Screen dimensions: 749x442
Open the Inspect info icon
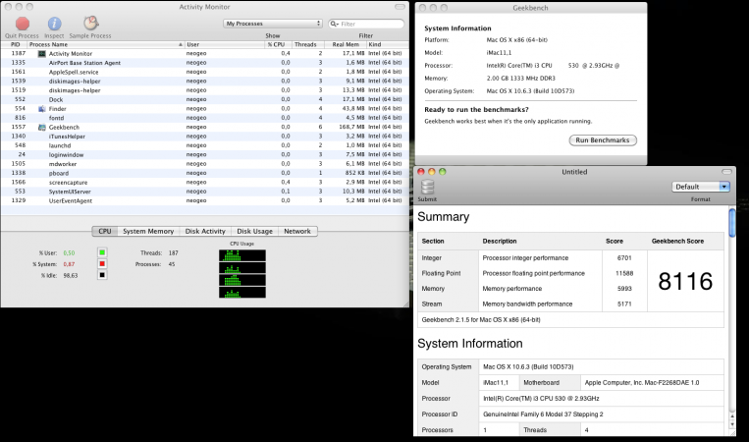click(x=54, y=24)
